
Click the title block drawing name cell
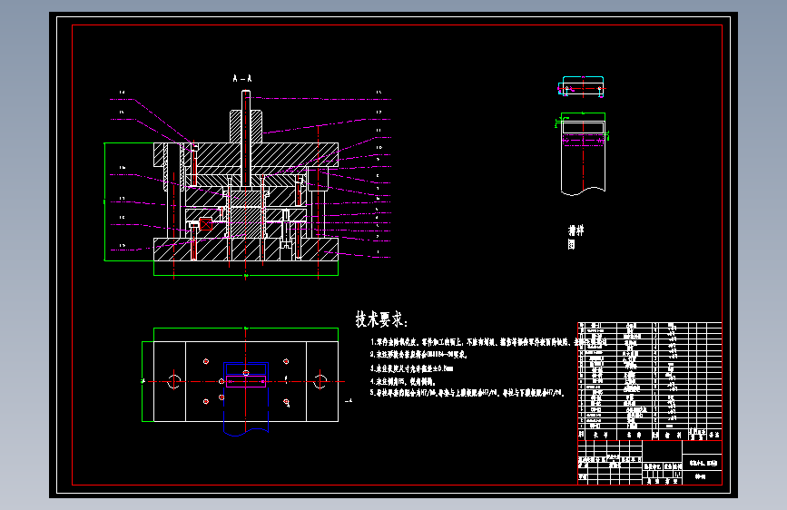[x=703, y=463]
